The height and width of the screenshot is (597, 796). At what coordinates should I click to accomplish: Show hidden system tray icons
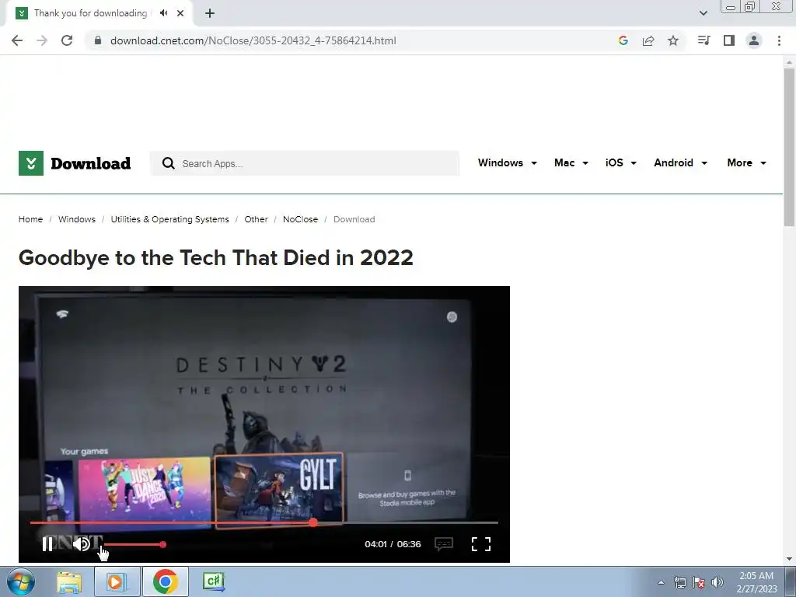[661, 582]
